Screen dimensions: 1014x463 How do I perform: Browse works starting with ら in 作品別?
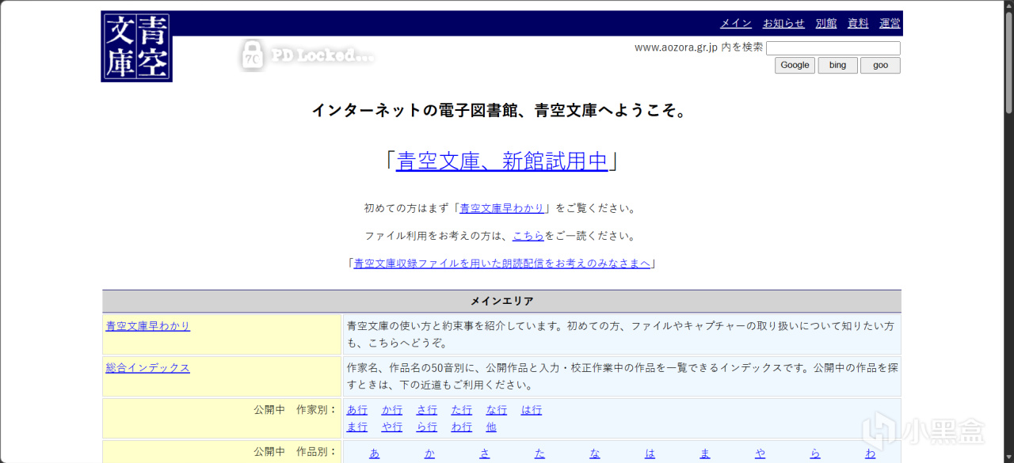coord(815,454)
